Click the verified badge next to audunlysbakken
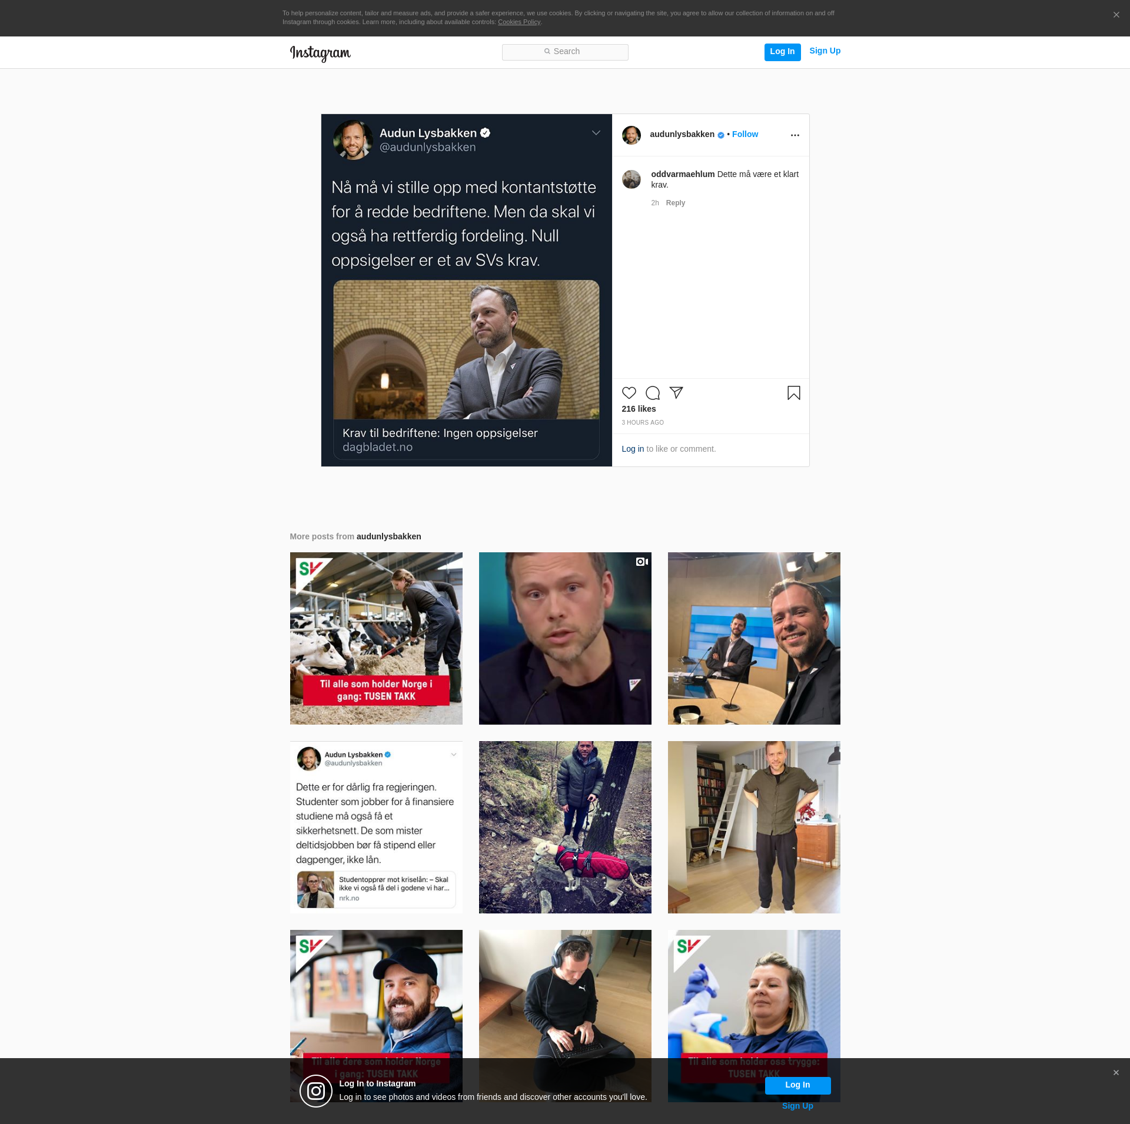Viewport: 1130px width, 1124px height. click(x=721, y=135)
